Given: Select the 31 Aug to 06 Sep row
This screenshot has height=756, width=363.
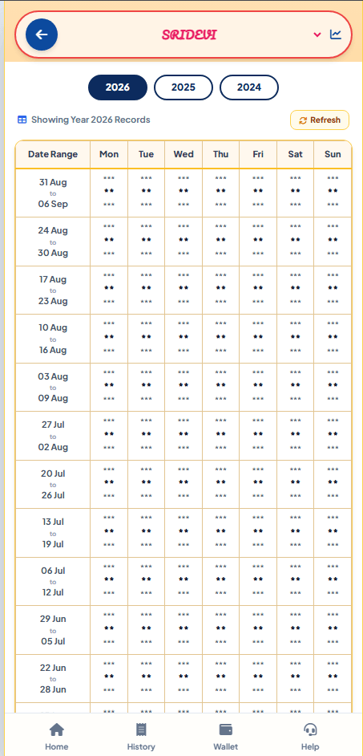Looking at the screenshot, I should pos(184,193).
